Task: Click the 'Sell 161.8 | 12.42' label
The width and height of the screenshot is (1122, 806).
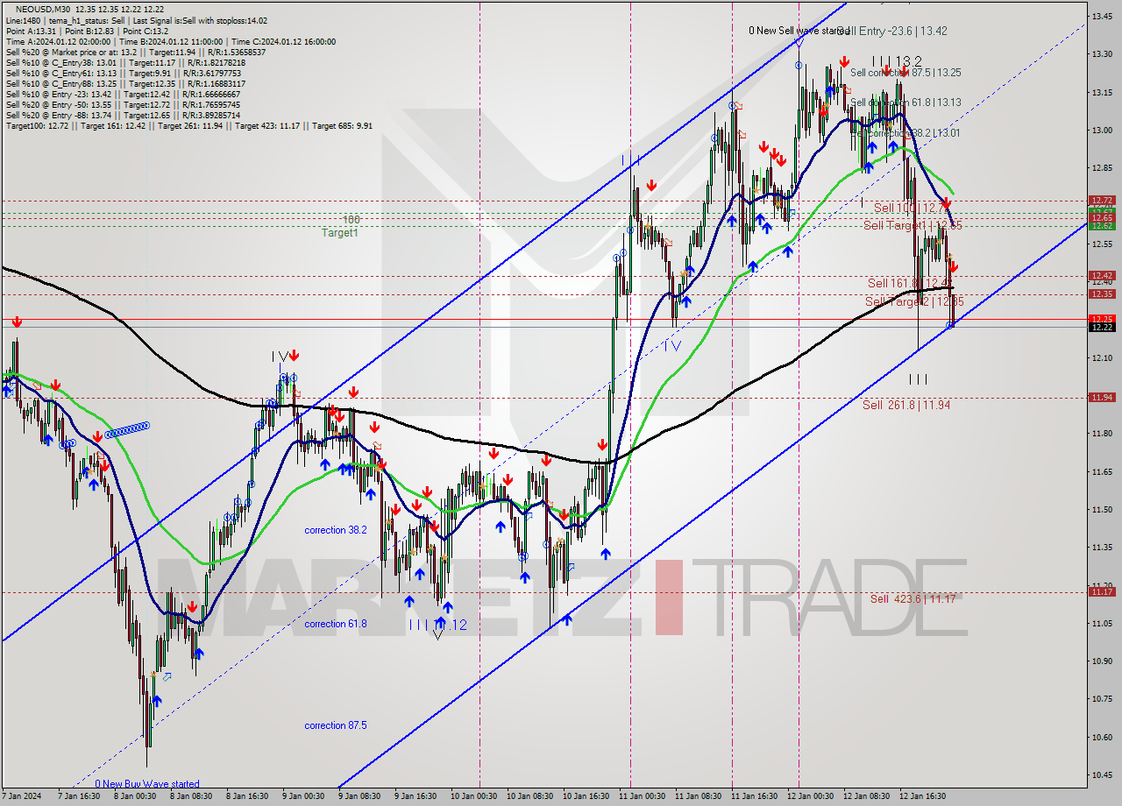Action: click(910, 282)
